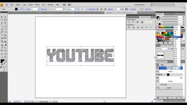Swap fill and stroke arrows in toolbox
This screenshot has width=187, height=105.
point(6,60)
